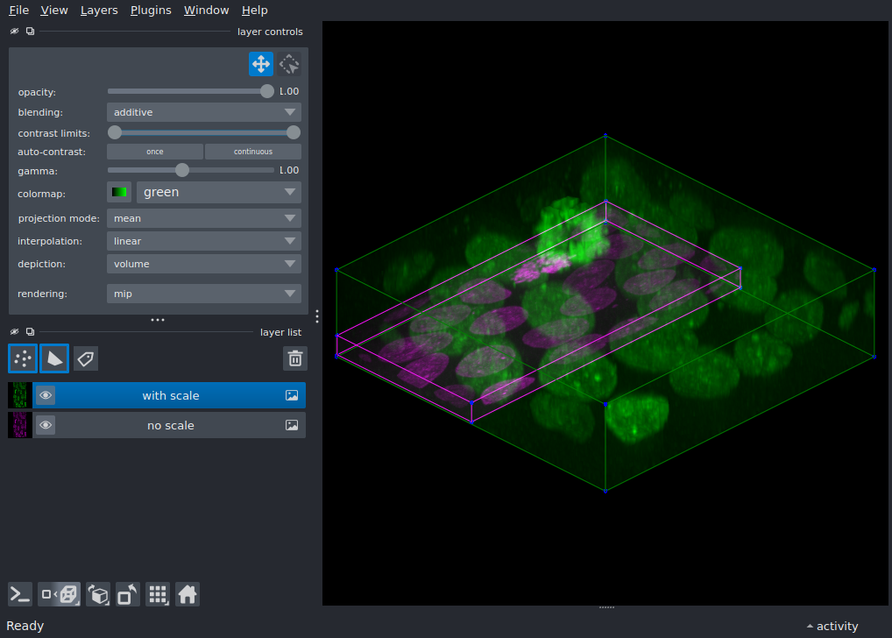Open the Layers menu
This screenshot has width=892, height=638.
coord(99,11)
